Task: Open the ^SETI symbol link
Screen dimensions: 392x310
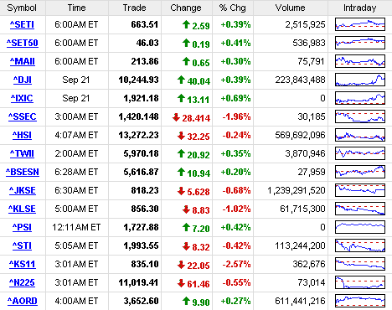Action: pyautogui.click(x=22, y=25)
